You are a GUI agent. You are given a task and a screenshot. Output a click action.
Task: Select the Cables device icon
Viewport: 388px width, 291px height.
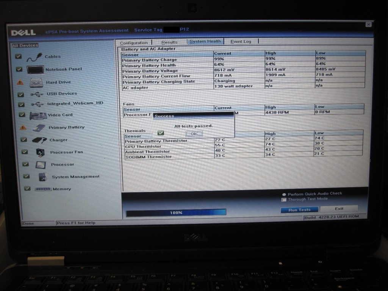pyautogui.click(x=34, y=57)
